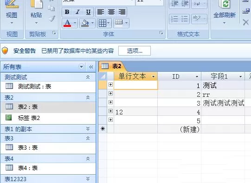Apply fill background color bucket
Screen dimensions: 251x183
coord(85,23)
